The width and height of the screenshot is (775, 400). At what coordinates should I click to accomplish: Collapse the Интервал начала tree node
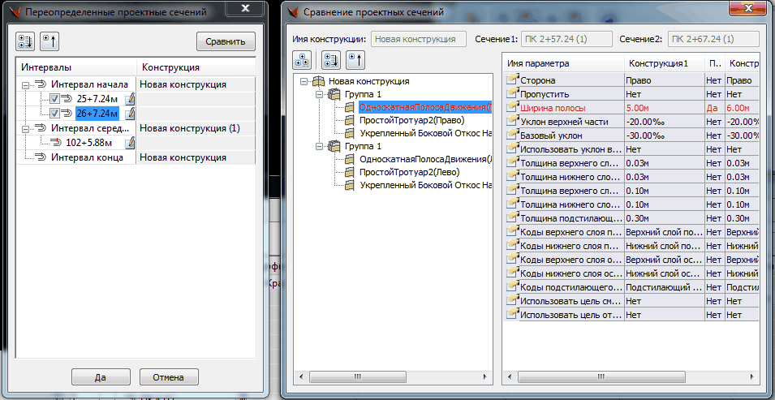click(26, 84)
